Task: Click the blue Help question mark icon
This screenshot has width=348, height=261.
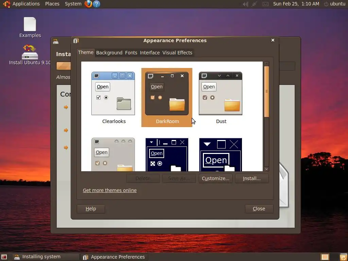Action: click(97, 4)
